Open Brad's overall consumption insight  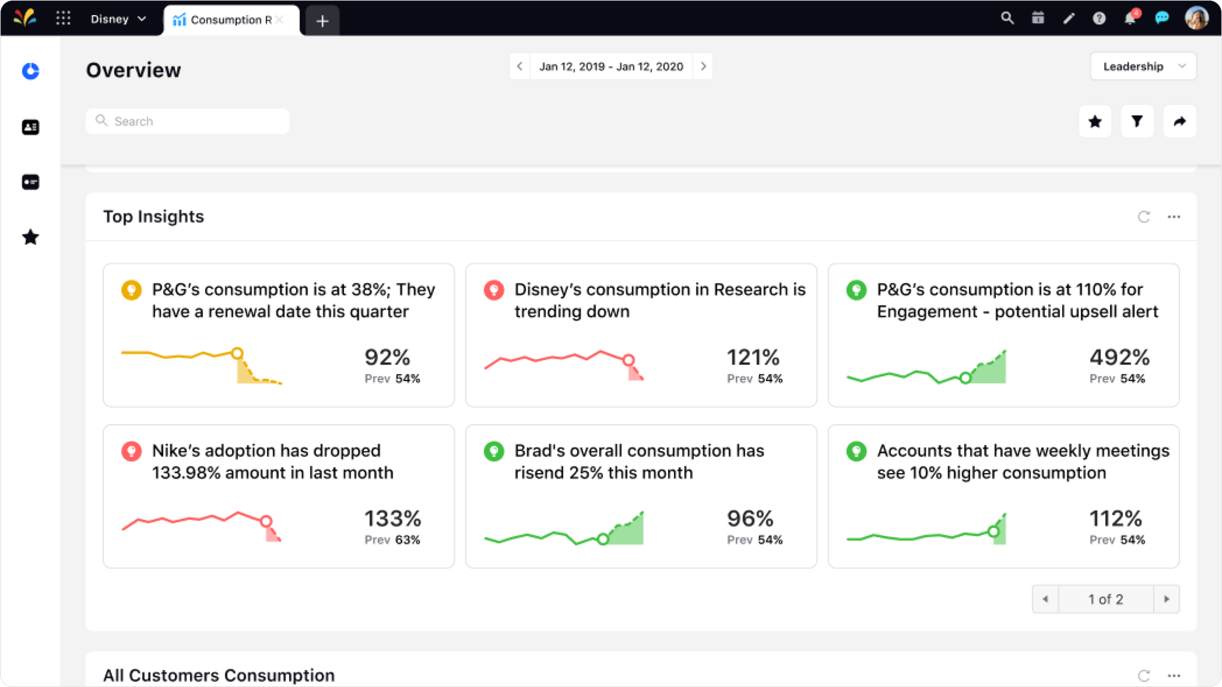pyautogui.click(x=641, y=496)
